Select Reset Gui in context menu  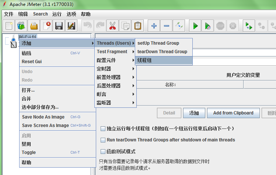click(x=57, y=62)
